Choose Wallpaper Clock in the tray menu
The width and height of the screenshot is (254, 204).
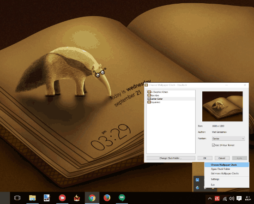pyautogui.click(x=227, y=165)
